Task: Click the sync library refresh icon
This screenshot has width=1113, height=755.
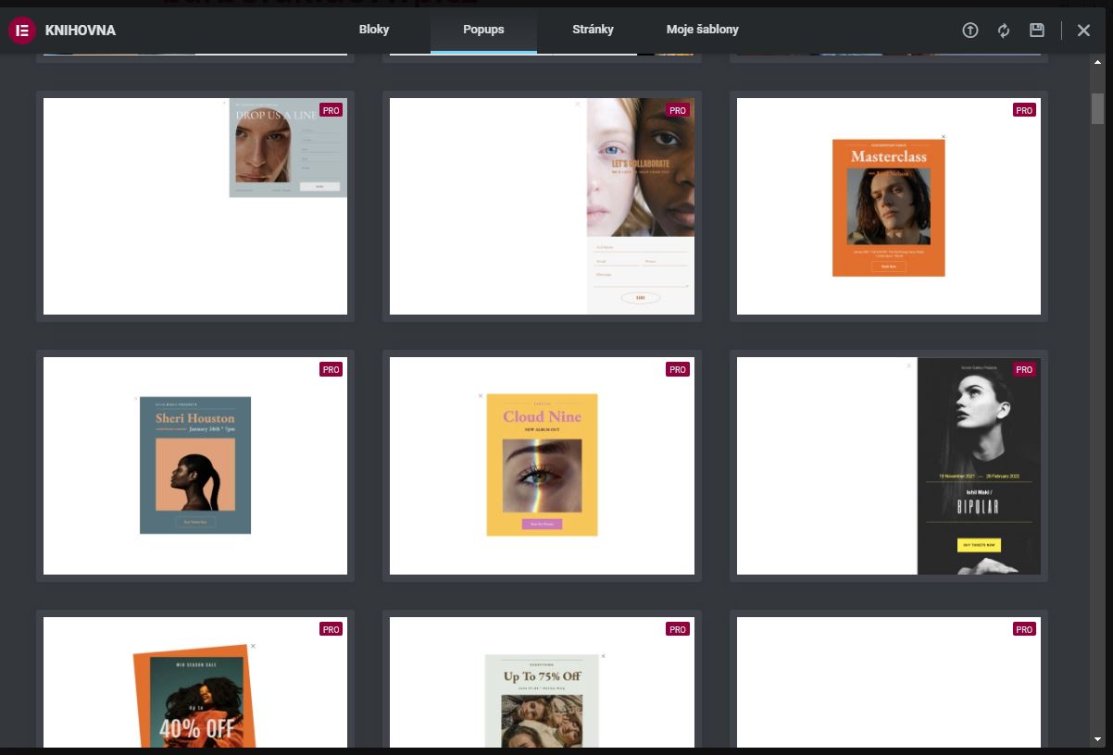Action: (x=1003, y=31)
